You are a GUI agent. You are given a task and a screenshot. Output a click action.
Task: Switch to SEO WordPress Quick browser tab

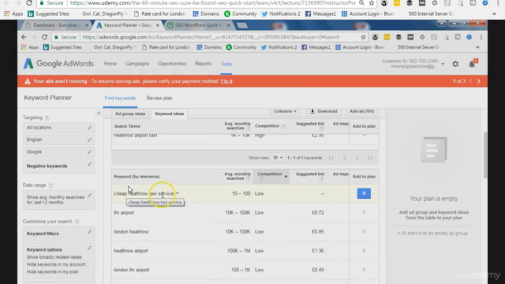click(x=198, y=25)
